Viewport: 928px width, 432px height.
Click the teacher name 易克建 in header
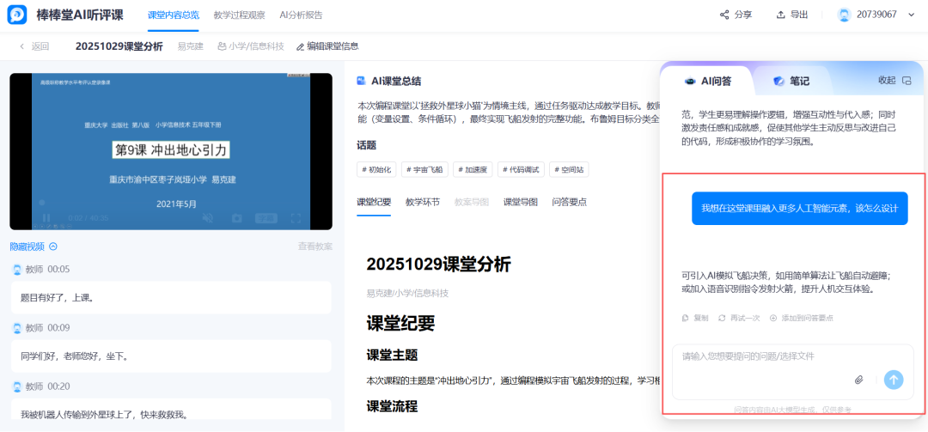point(191,46)
